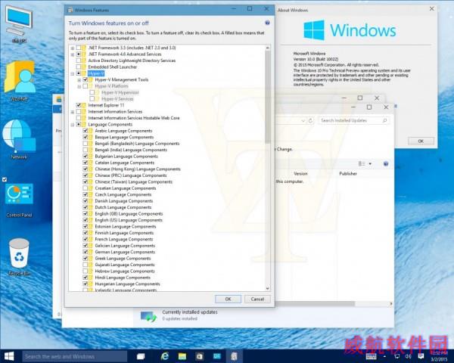454x363 pixels.
Task: Open the blue taskbar app after Store
Action: point(217,356)
